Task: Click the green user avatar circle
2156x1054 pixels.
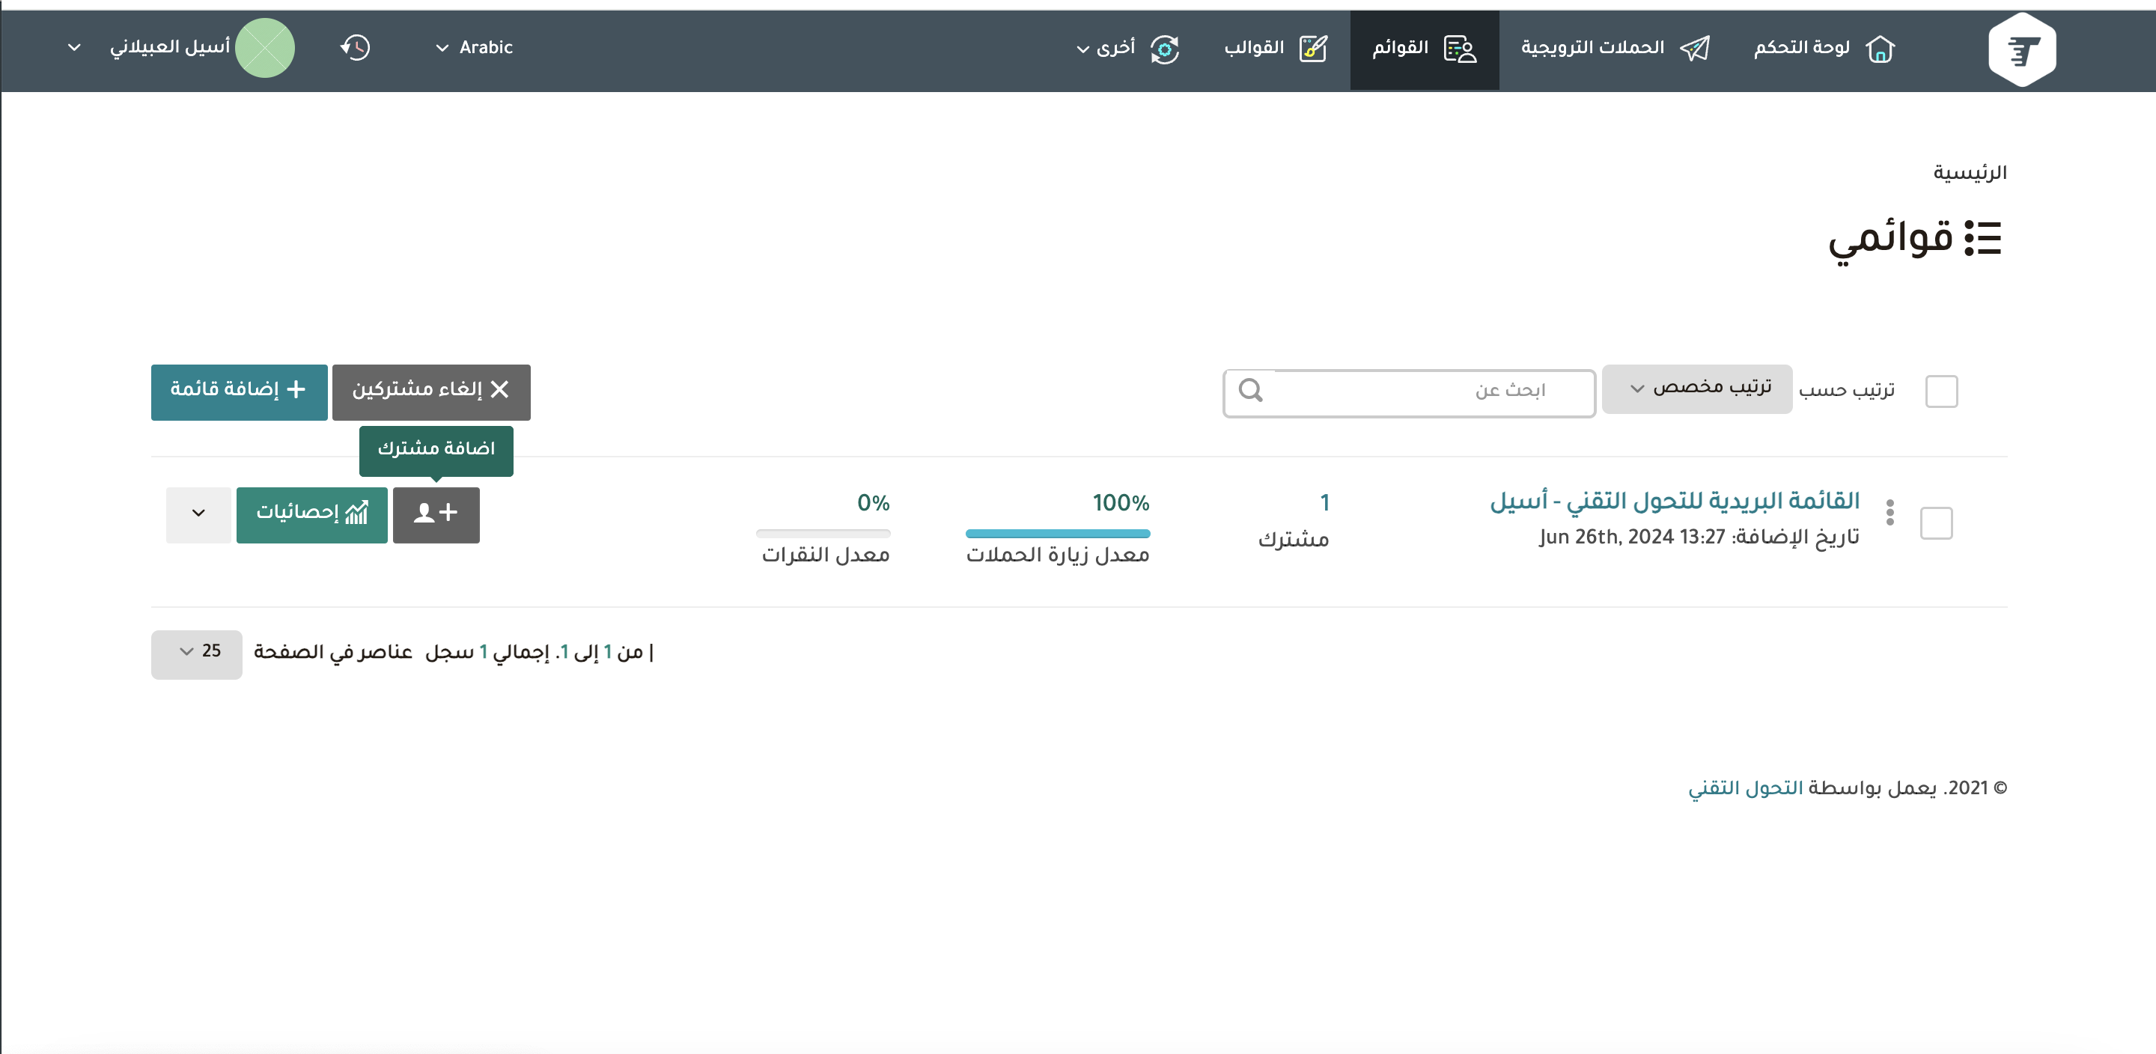Action: pyautogui.click(x=264, y=48)
